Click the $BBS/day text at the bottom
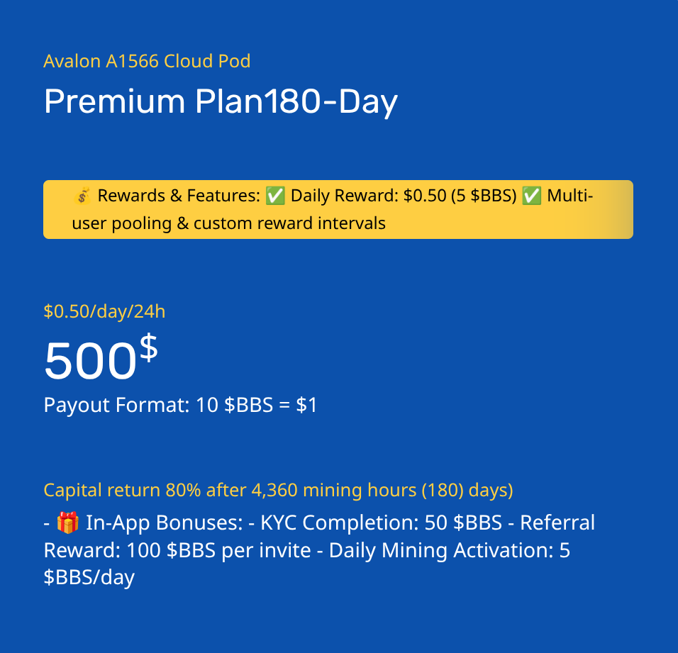 pos(89,577)
